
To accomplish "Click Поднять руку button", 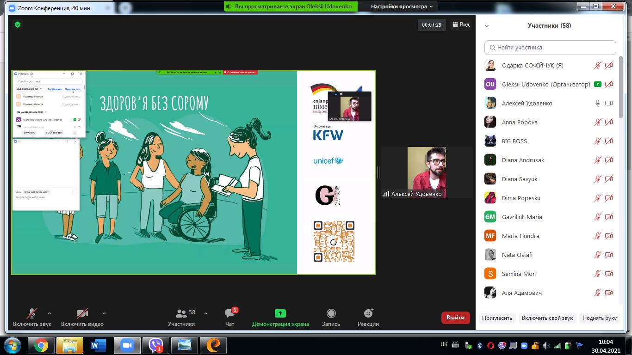I will pos(600,318).
